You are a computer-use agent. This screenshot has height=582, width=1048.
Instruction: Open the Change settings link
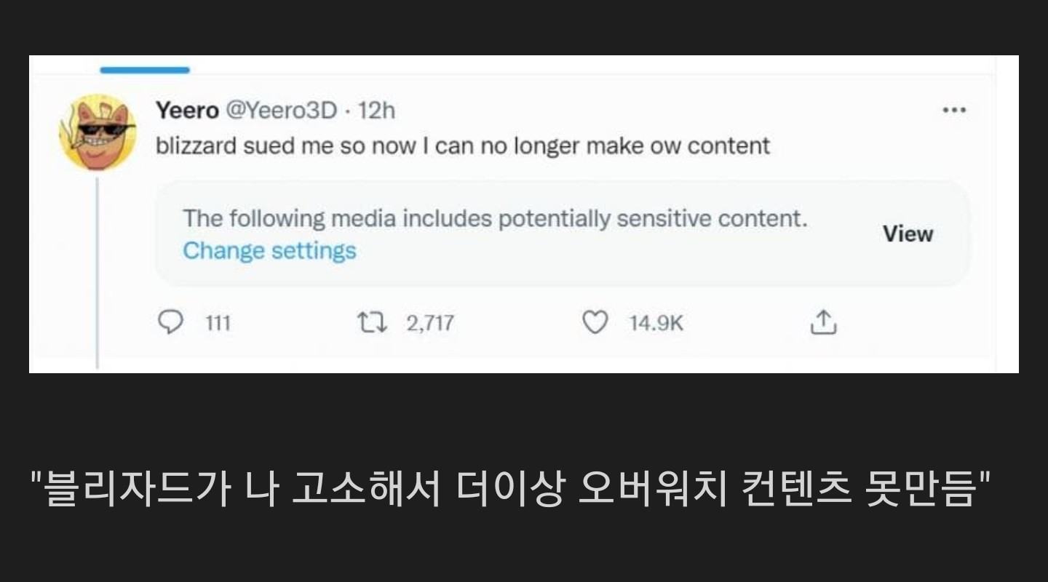tap(269, 250)
